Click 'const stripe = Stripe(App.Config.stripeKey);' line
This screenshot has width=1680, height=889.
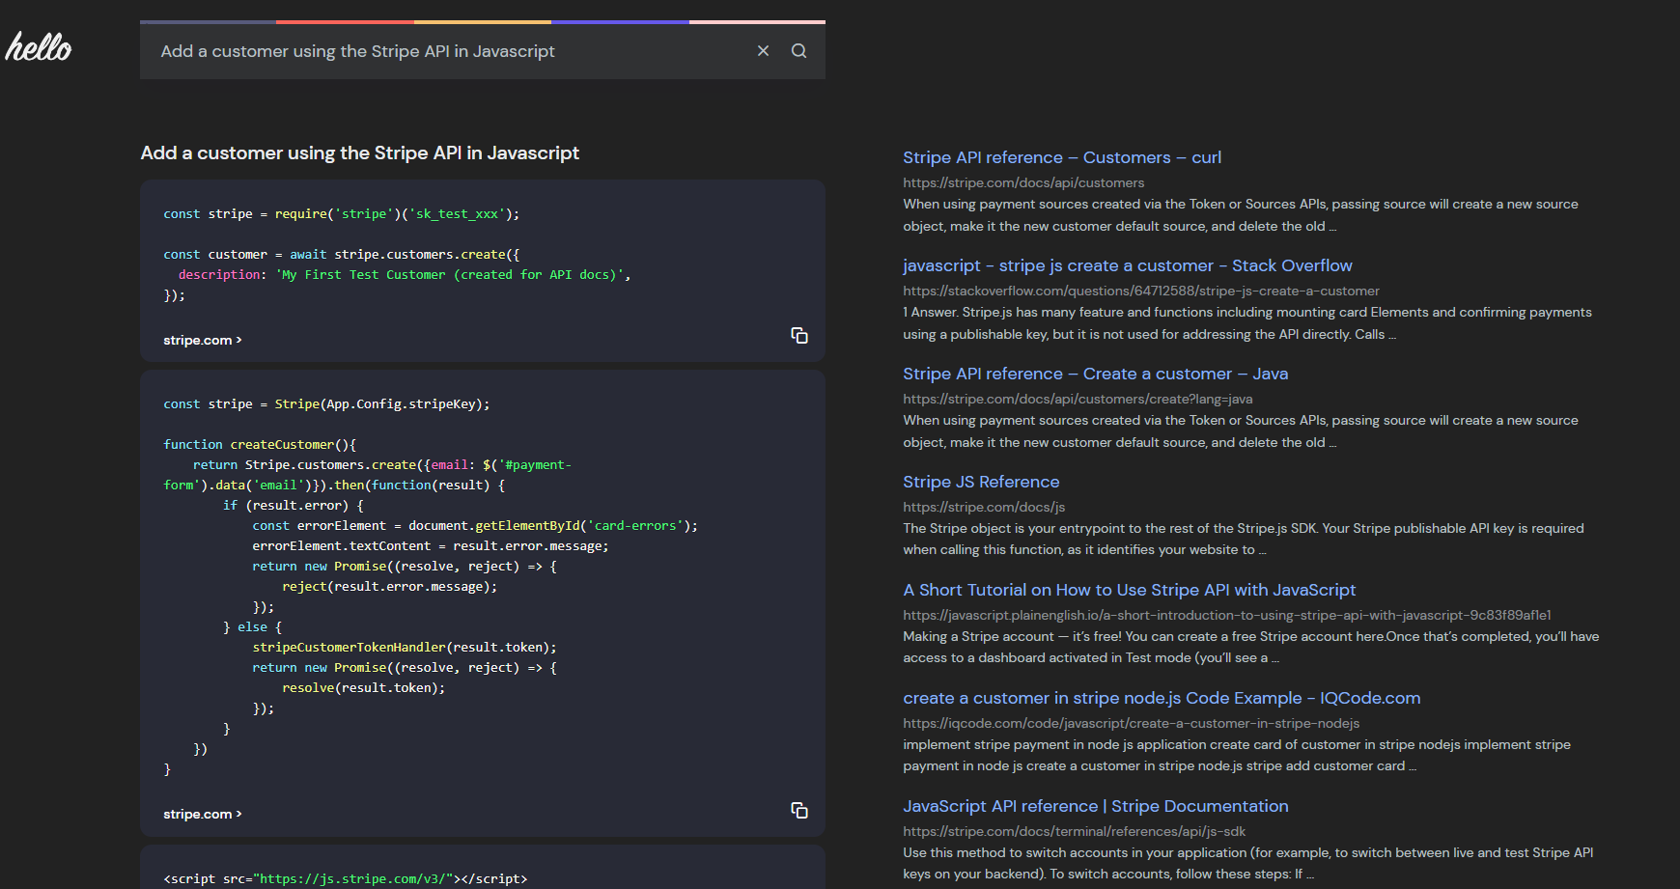[x=326, y=403]
